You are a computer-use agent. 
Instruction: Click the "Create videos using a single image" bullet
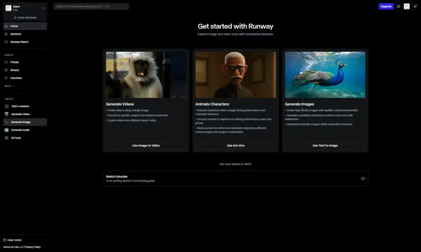coord(127,110)
